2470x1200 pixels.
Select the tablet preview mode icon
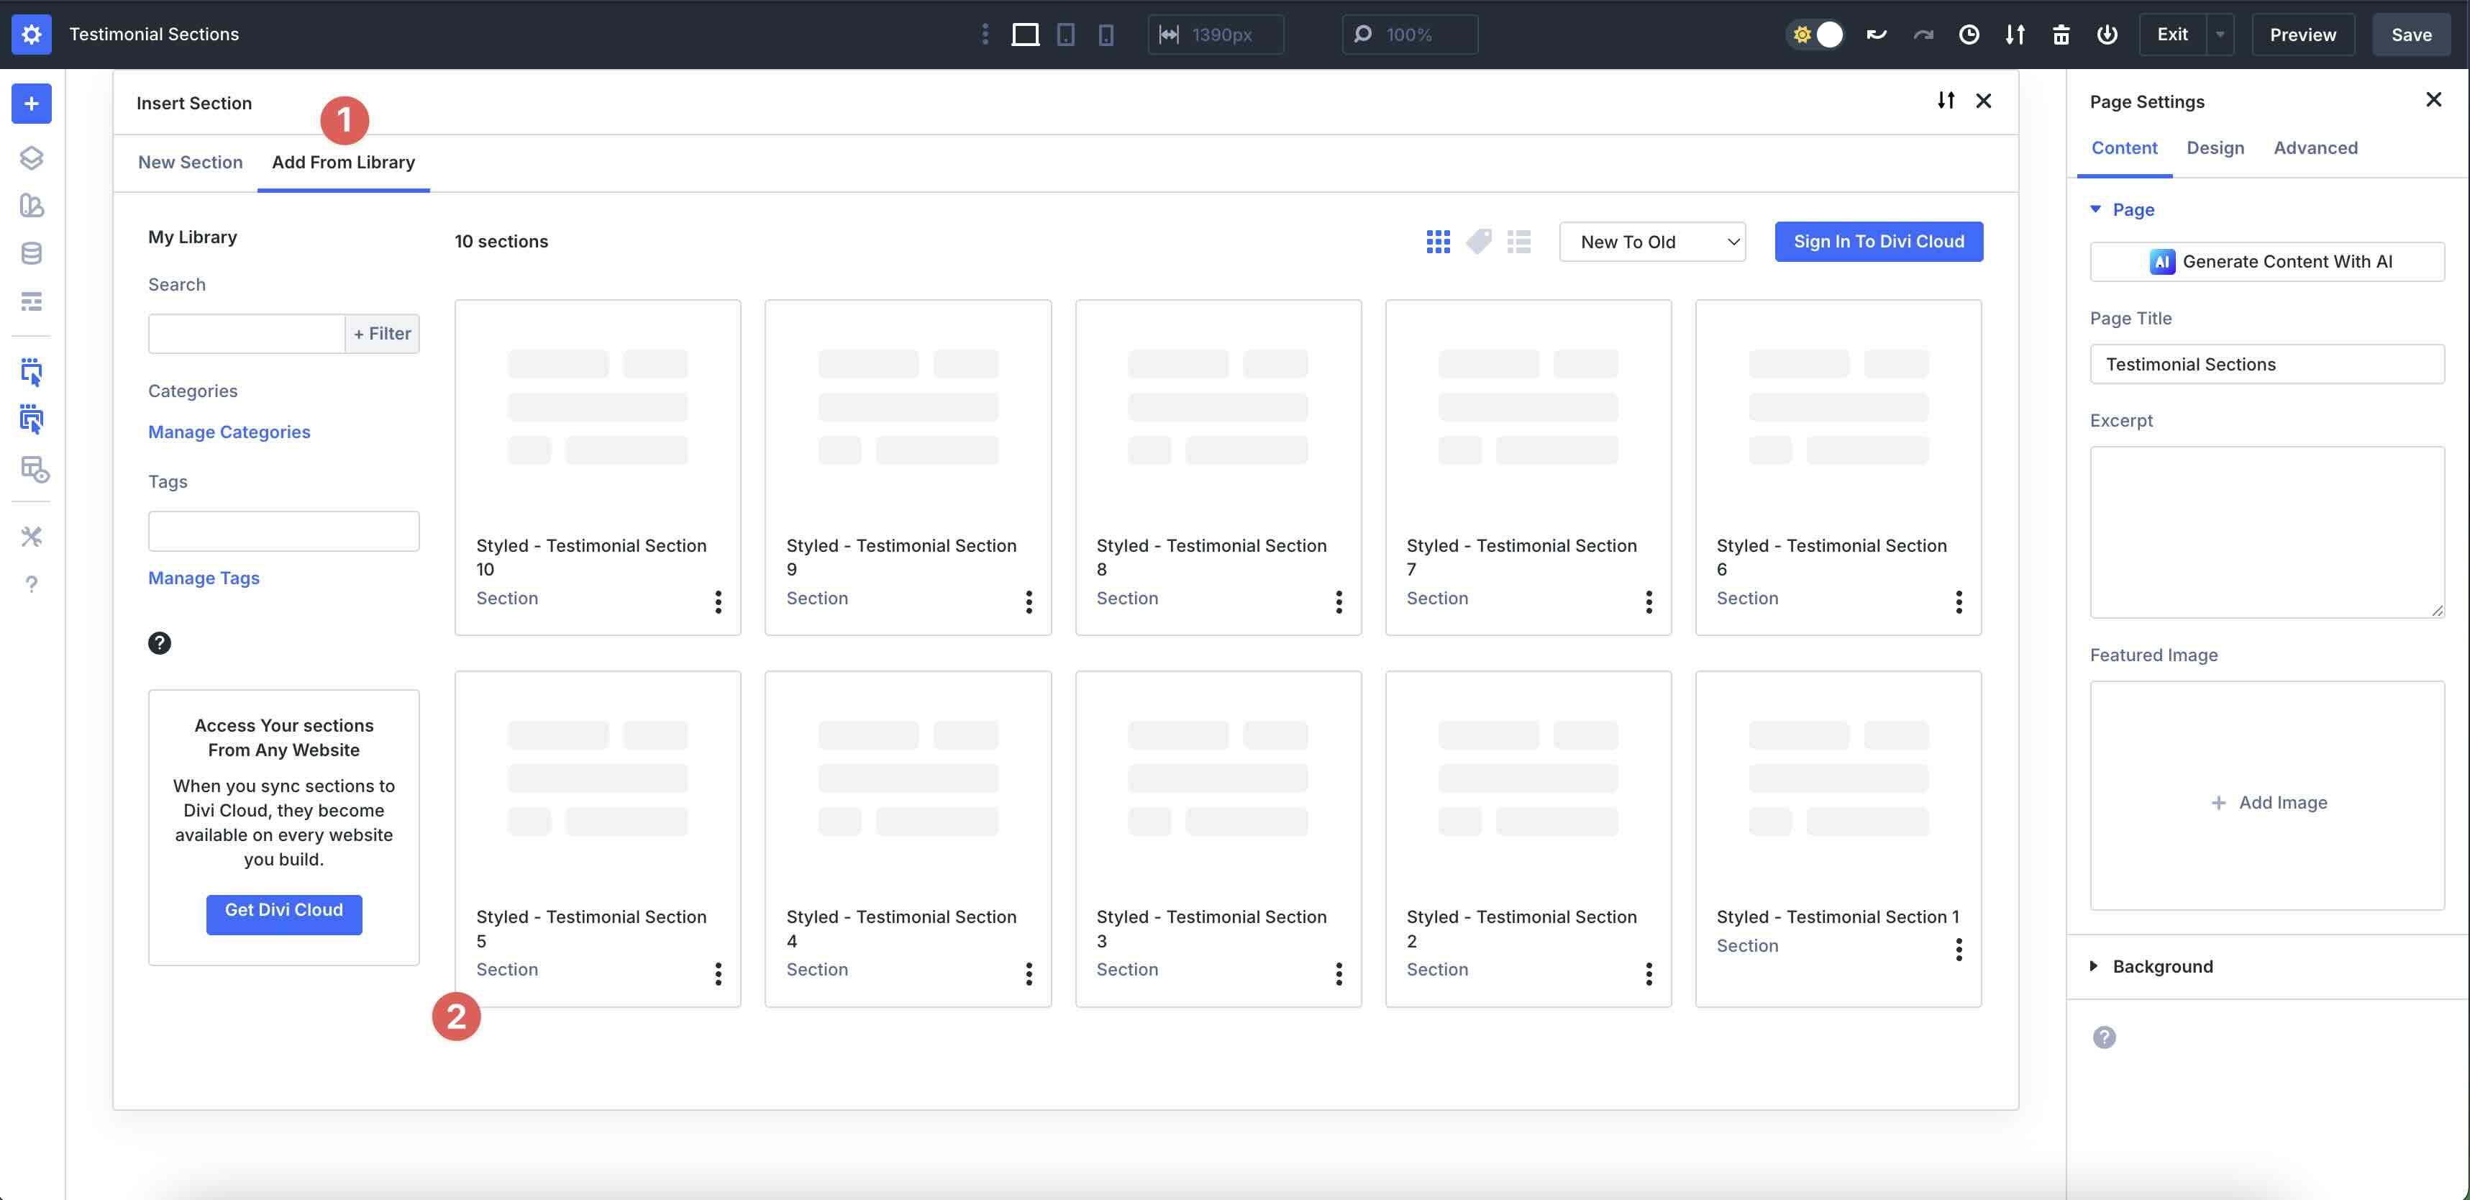[1065, 34]
